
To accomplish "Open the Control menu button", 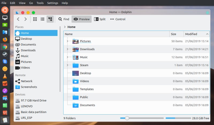I will 118,19.
